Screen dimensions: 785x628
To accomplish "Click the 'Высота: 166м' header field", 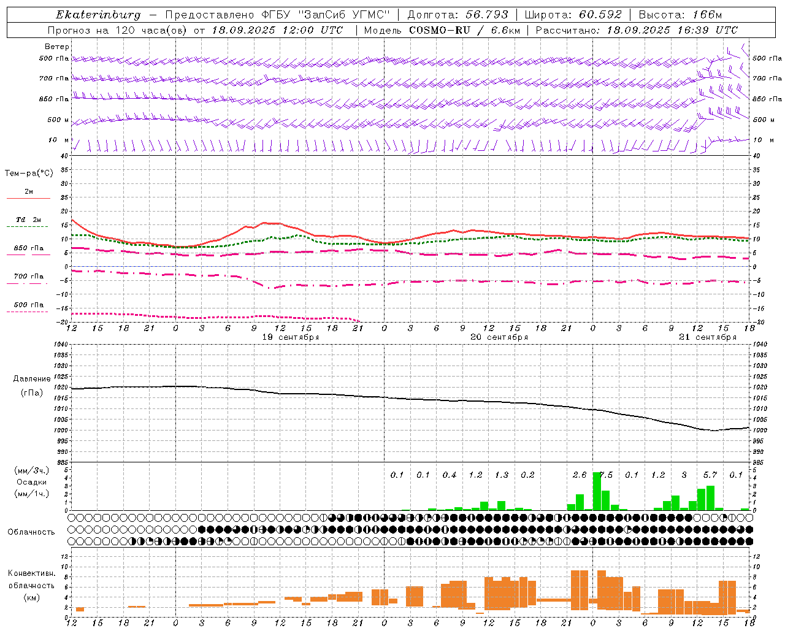I will tap(680, 15).
